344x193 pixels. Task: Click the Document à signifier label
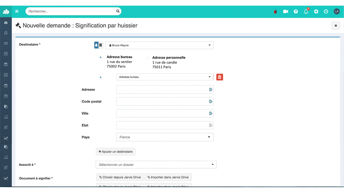coord(36,178)
